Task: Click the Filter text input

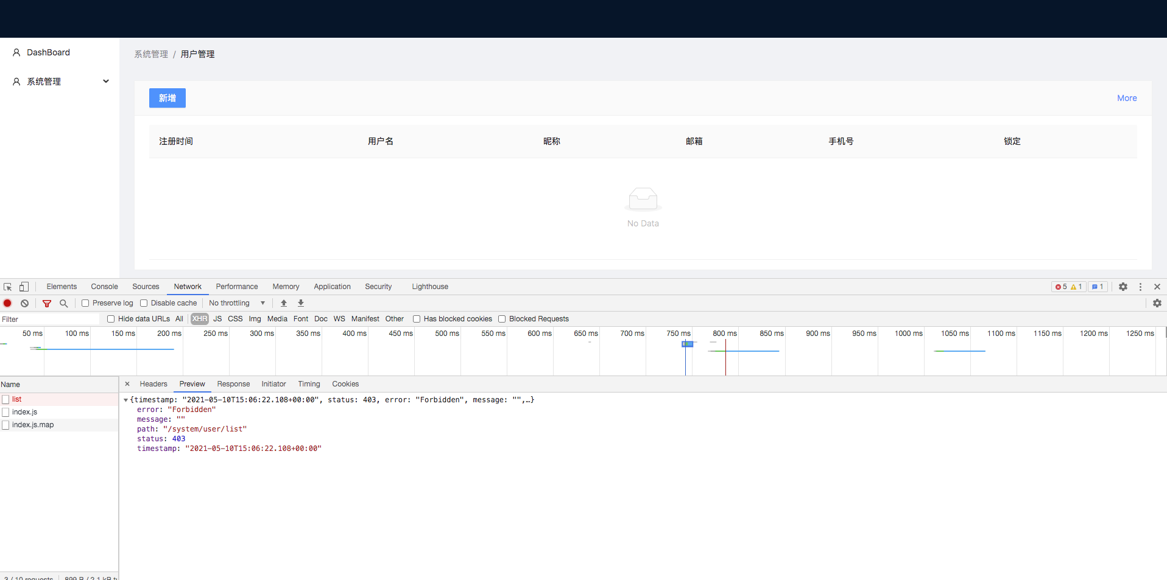Action: [50, 319]
